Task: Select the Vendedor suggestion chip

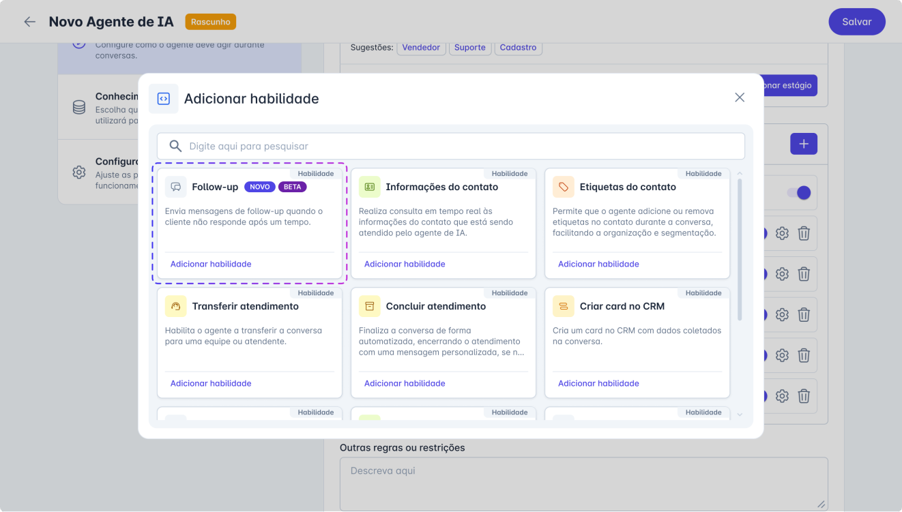Action: click(x=421, y=48)
